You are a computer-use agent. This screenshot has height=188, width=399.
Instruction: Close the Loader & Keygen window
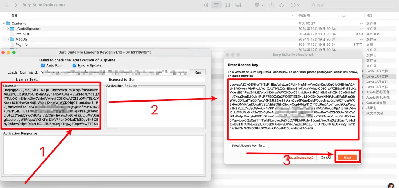tap(3, 52)
